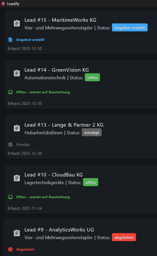Expand the Lead #13 Lange & Partner card
The image size is (157, 256).
click(x=64, y=125)
